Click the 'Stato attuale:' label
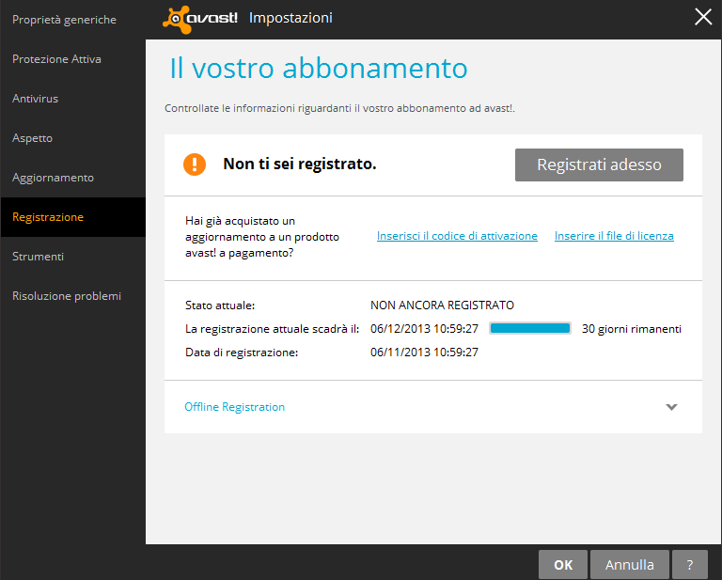The height and width of the screenshot is (580, 722). pyautogui.click(x=220, y=306)
